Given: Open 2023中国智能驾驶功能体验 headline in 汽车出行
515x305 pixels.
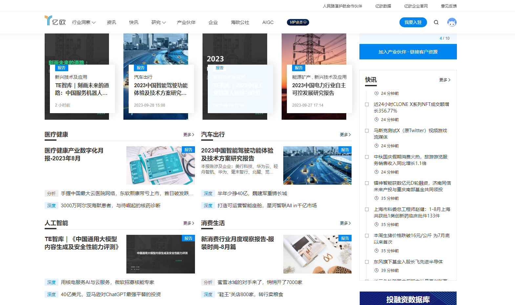Looking at the screenshot, I should pos(237,154).
